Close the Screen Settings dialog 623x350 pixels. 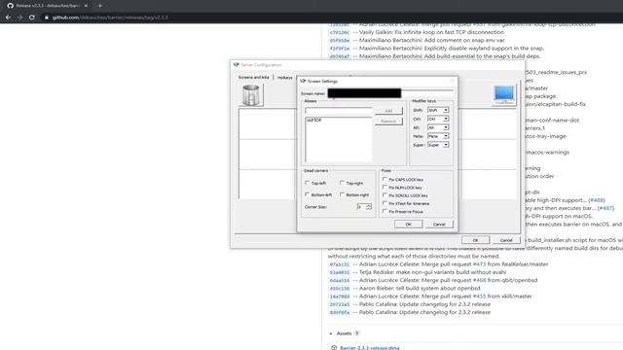pos(452,81)
